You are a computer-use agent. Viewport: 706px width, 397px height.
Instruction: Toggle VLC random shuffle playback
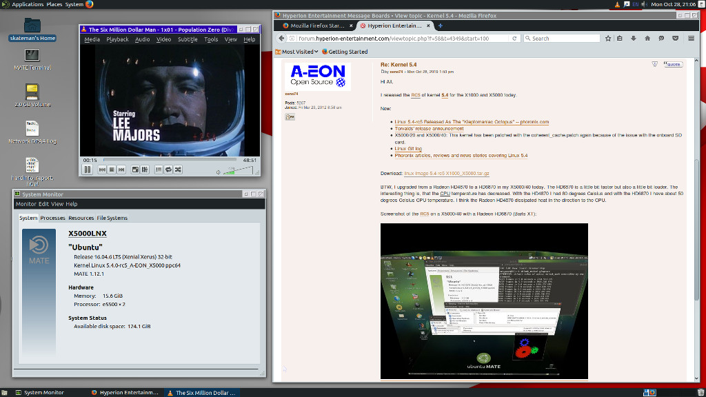178,170
